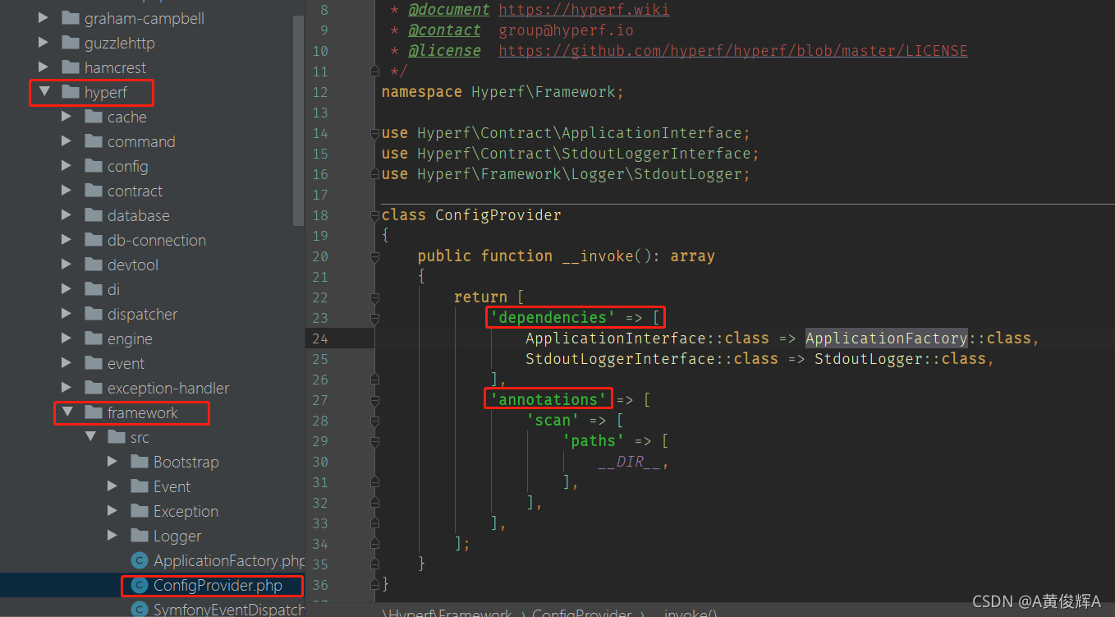Select the framework folder icon

93,412
